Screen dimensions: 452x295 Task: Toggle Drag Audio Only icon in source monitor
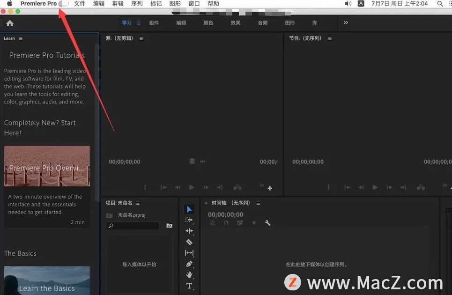coord(203,162)
